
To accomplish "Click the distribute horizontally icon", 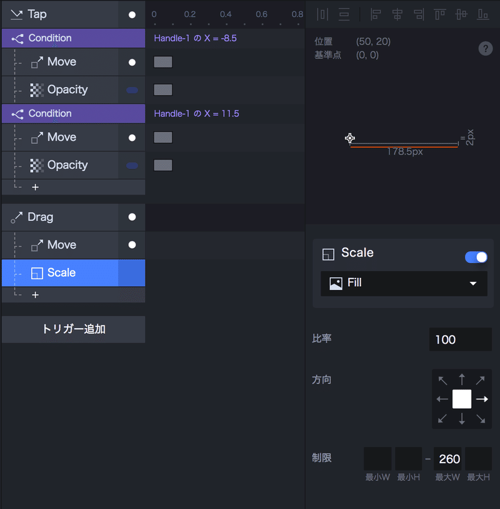I will pos(322,14).
